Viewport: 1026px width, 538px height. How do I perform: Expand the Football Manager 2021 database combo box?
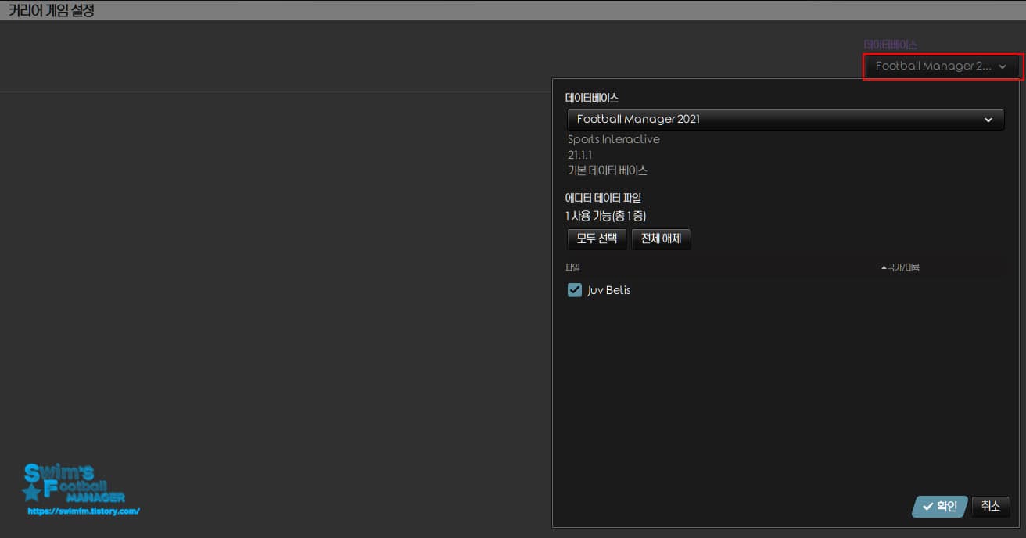tap(785, 120)
